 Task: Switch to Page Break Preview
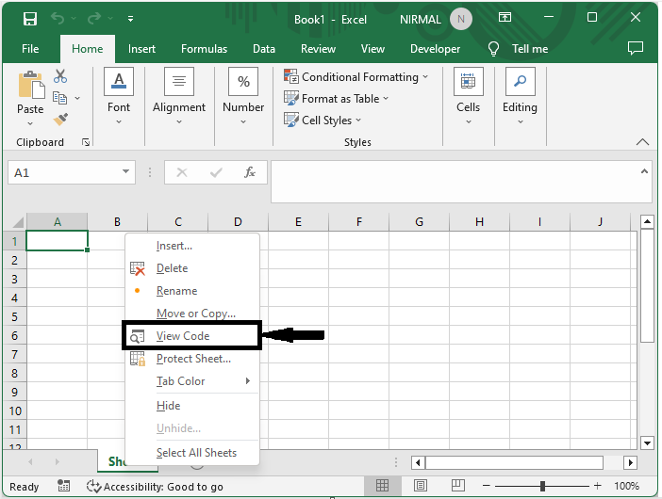458,486
